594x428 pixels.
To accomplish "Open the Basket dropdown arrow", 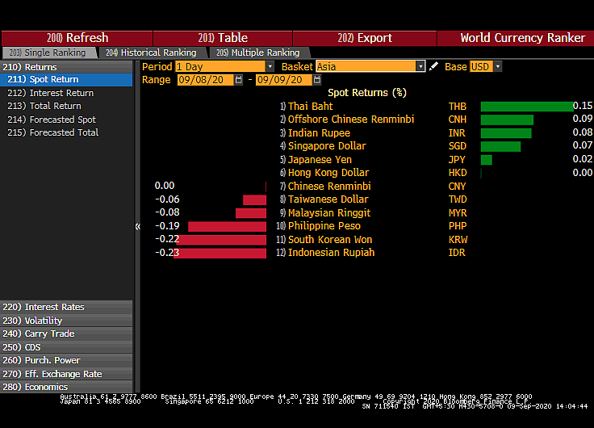I will pos(420,67).
